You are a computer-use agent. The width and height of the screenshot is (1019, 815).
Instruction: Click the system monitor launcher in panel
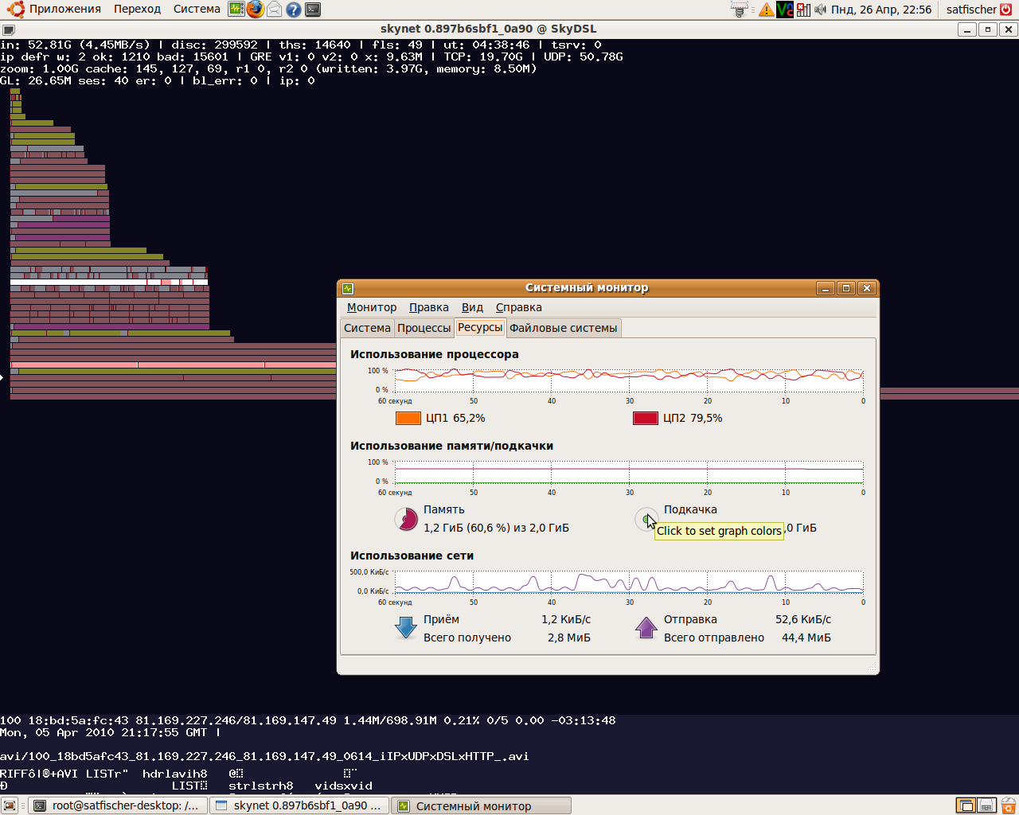tap(236, 10)
